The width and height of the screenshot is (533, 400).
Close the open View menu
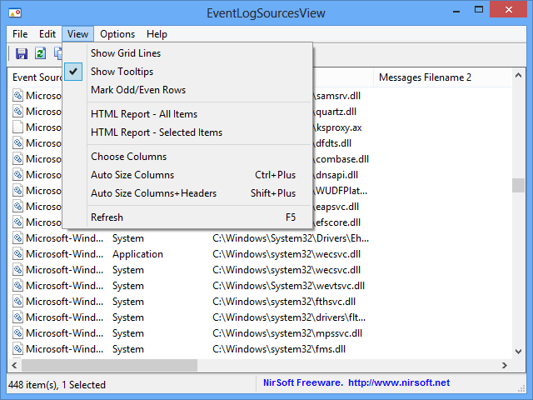[77, 34]
